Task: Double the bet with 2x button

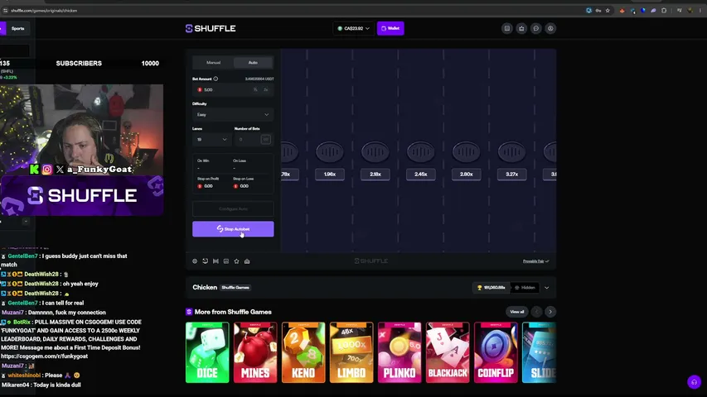Action: [265, 89]
